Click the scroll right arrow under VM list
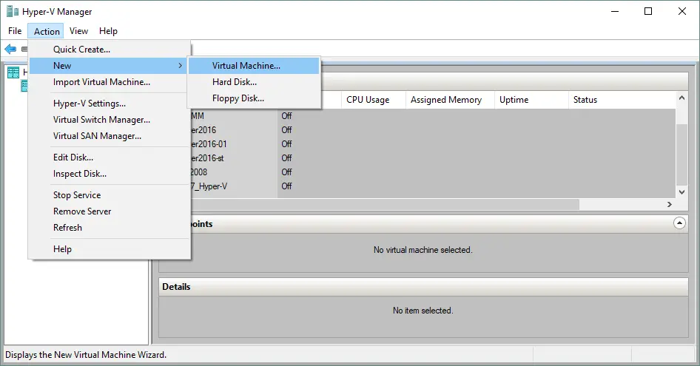 click(670, 204)
